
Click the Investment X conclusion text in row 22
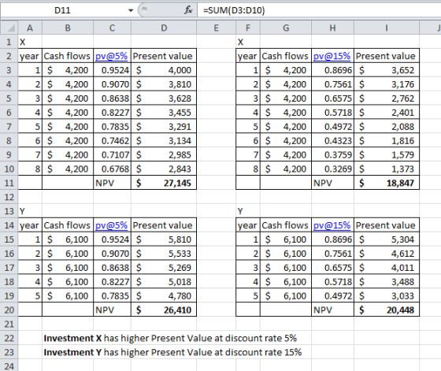point(170,338)
